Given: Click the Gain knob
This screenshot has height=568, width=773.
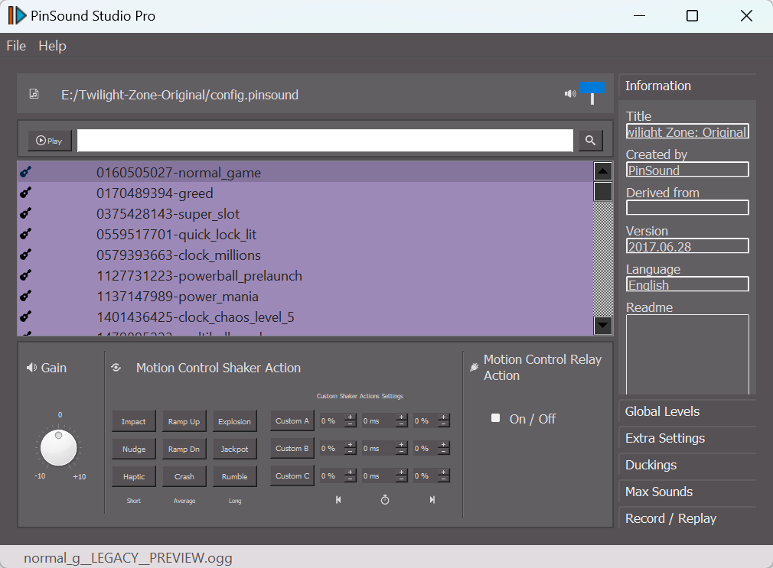Looking at the screenshot, I should coord(59,447).
